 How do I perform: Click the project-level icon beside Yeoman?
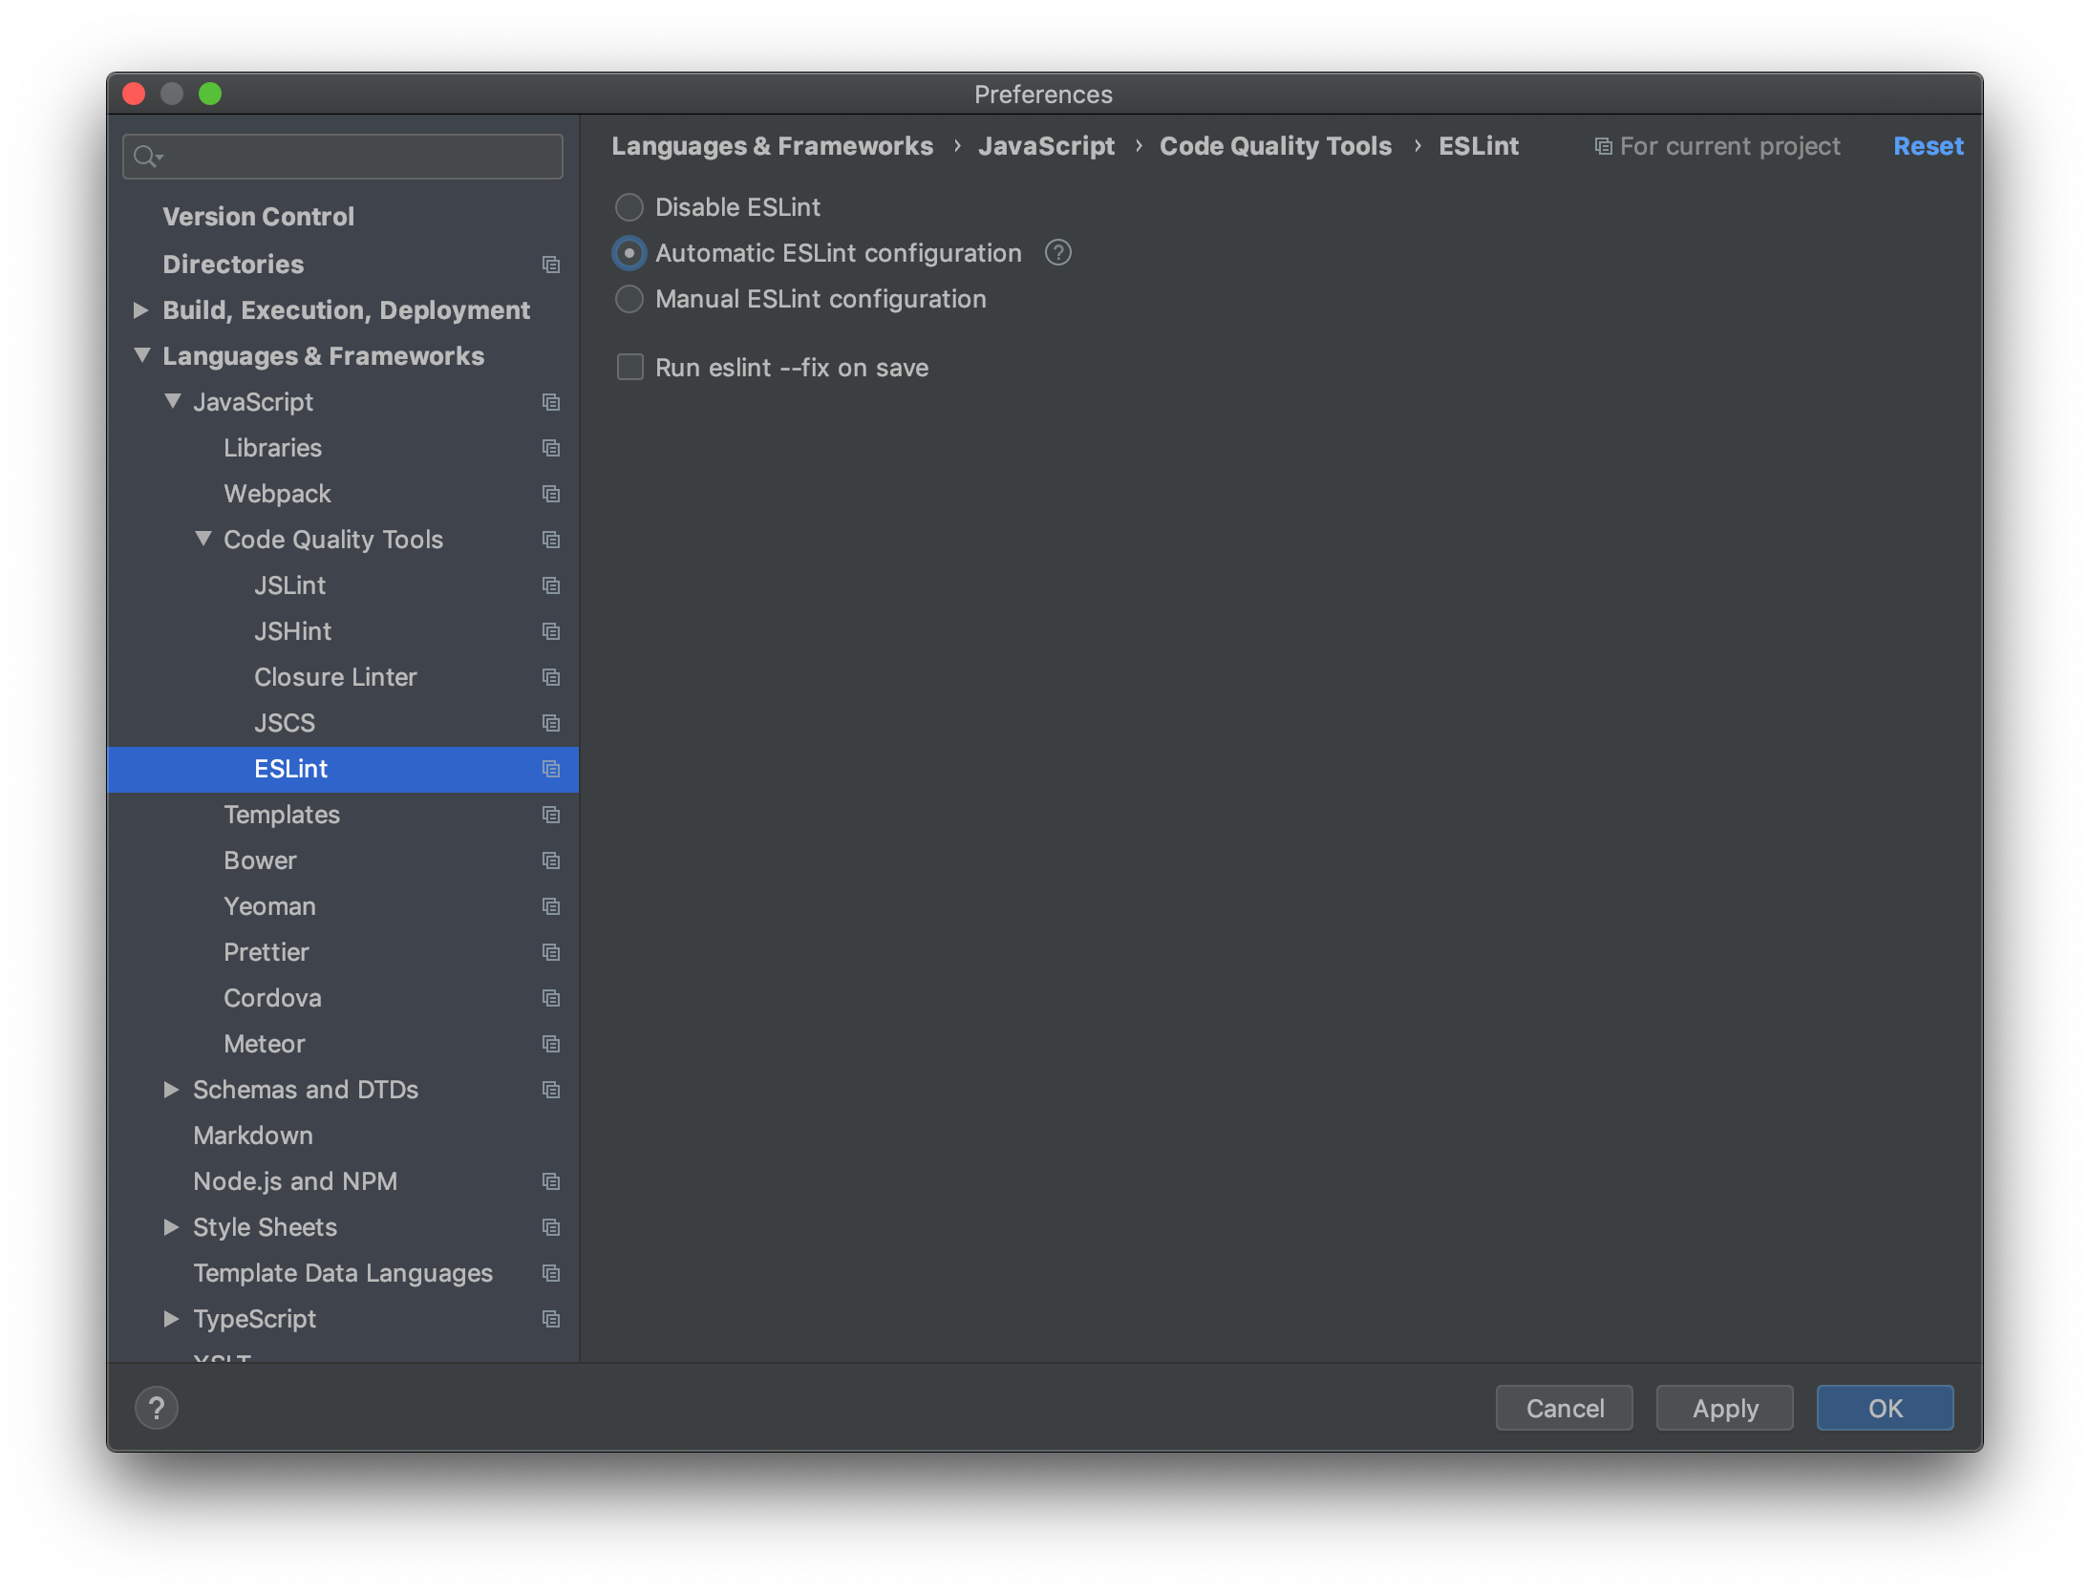click(x=551, y=906)
